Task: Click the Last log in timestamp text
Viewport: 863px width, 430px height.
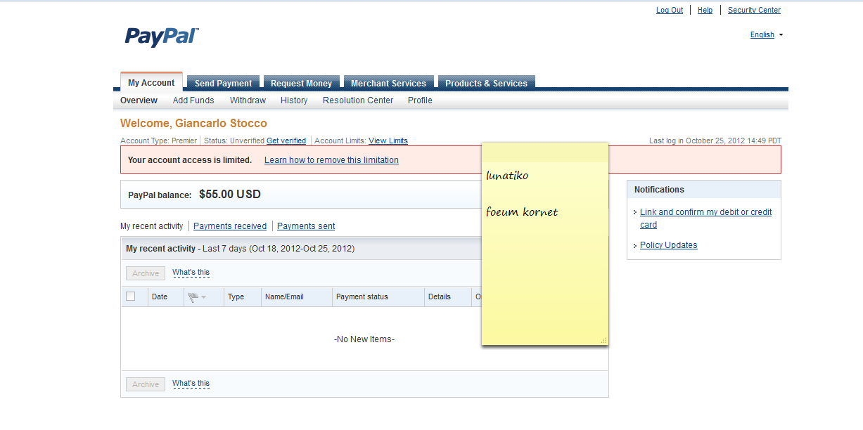Action: 715,141
